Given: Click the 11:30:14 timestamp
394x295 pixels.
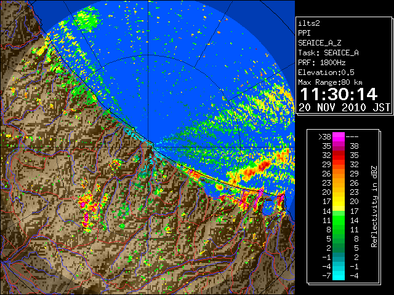Looking at the screenshot, I should pos(339,94).
